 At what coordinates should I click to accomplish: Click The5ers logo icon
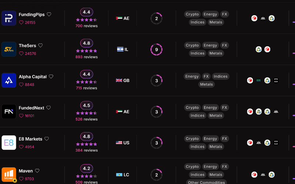pos(9,49)
